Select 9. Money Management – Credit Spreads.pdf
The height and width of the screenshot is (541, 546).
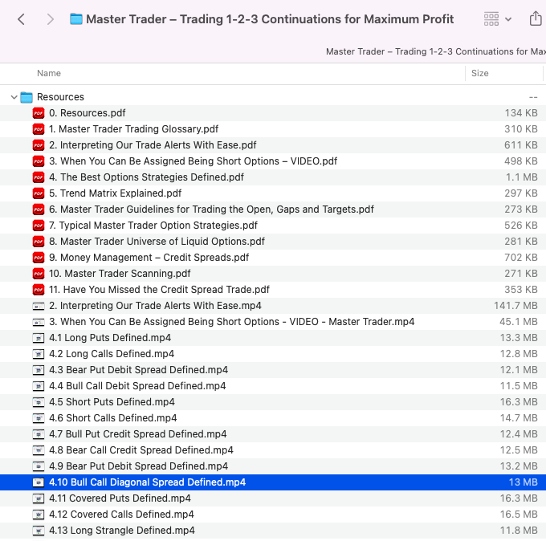coord(149,258)
